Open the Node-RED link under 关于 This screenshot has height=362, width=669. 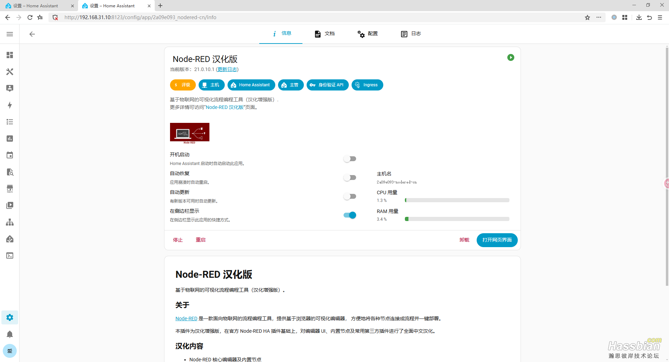click(186, 318)
